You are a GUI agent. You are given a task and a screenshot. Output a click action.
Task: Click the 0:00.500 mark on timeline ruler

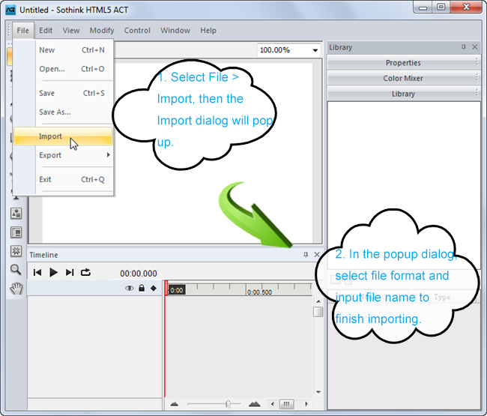coord(259,292)
